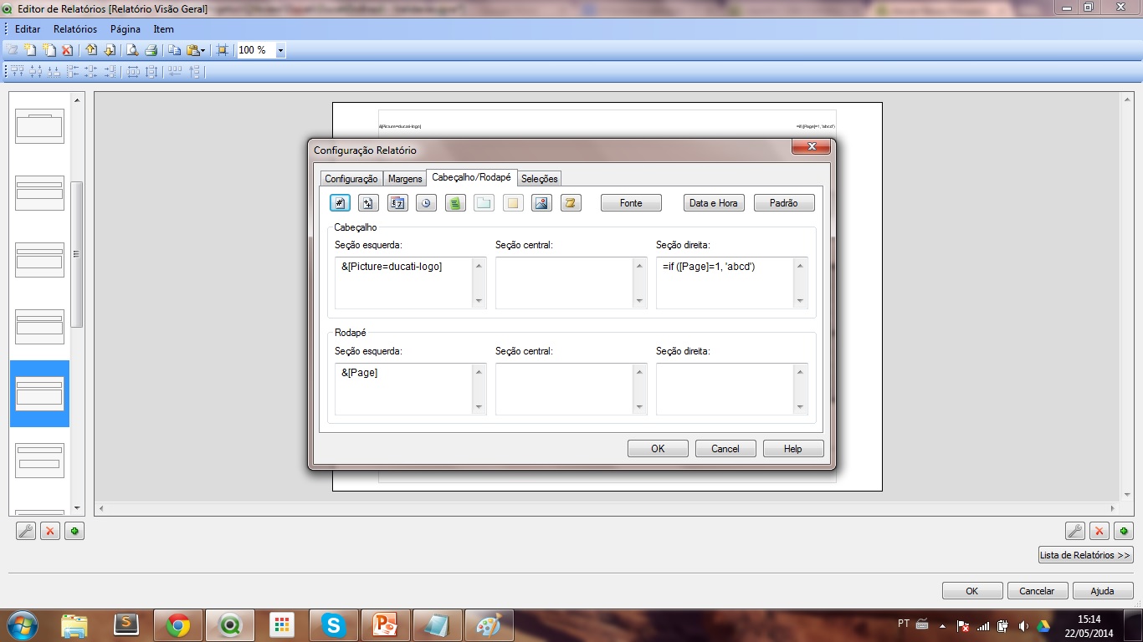This screenshot has height=642, width=1143.
Task: Click the Help button
Action: pyautogui.click(x=793, y=449)
